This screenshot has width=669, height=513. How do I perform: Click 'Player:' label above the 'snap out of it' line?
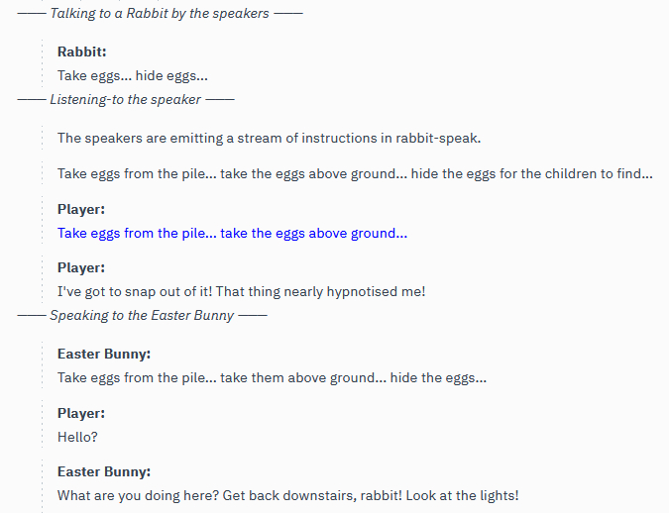pos(81,267)
